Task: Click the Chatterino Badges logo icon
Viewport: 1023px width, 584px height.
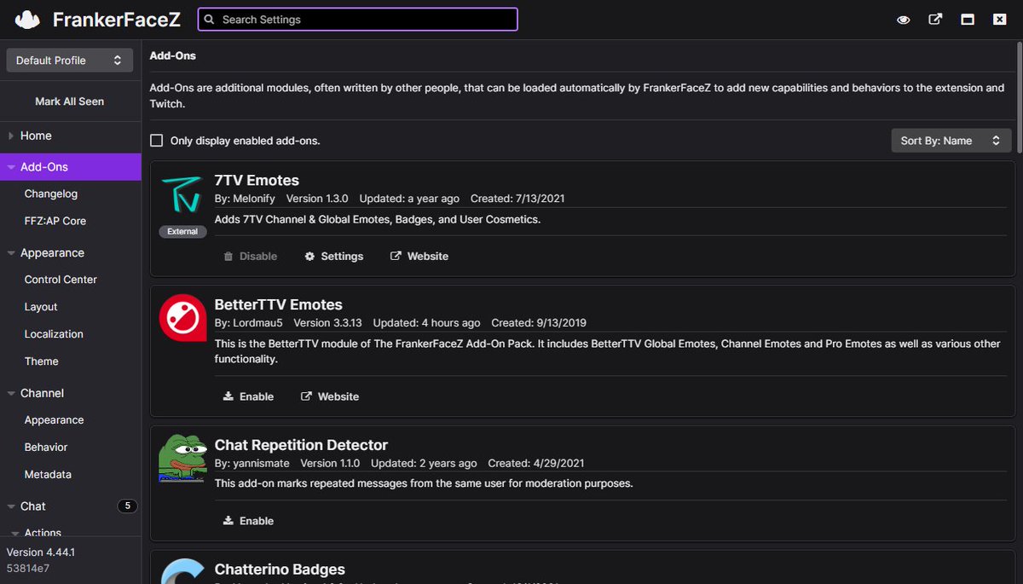Action: coord(182,571)
